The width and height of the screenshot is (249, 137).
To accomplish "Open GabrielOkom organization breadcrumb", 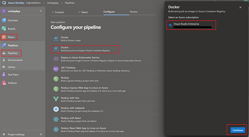I will tap(33, 3).
